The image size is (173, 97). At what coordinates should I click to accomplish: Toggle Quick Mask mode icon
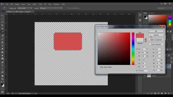(x=2, y=89)
